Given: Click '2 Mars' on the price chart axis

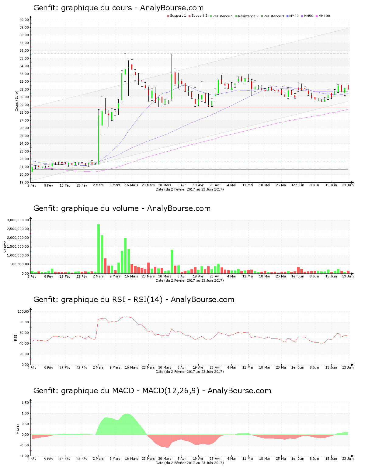Looking at the screenshot, I should [98, 185].
